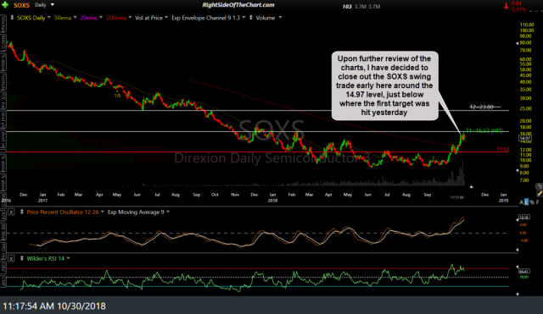This screenshot has width=543, height=314.
Task: Click the T2=23.00 target label
Action: [481, 107]
